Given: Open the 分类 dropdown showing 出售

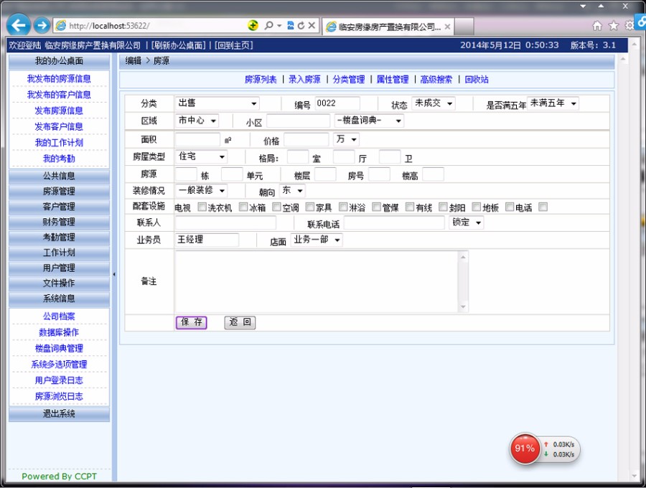Looking at the screenshot, I should point(217,104).
